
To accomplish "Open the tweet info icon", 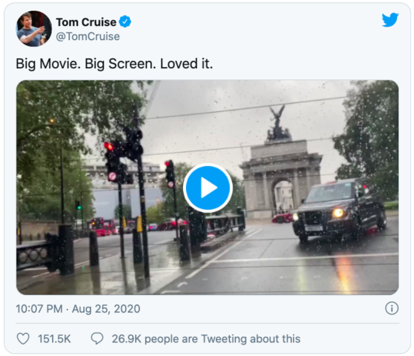I will coord(392,308).
